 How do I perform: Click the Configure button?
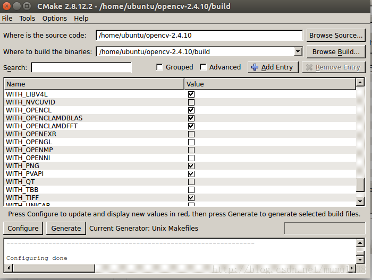click(23, 228)
